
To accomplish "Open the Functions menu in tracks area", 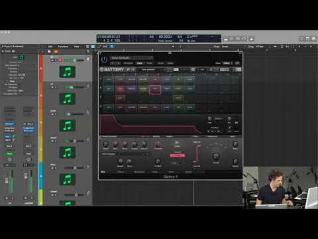I will (x=63, y=46).
